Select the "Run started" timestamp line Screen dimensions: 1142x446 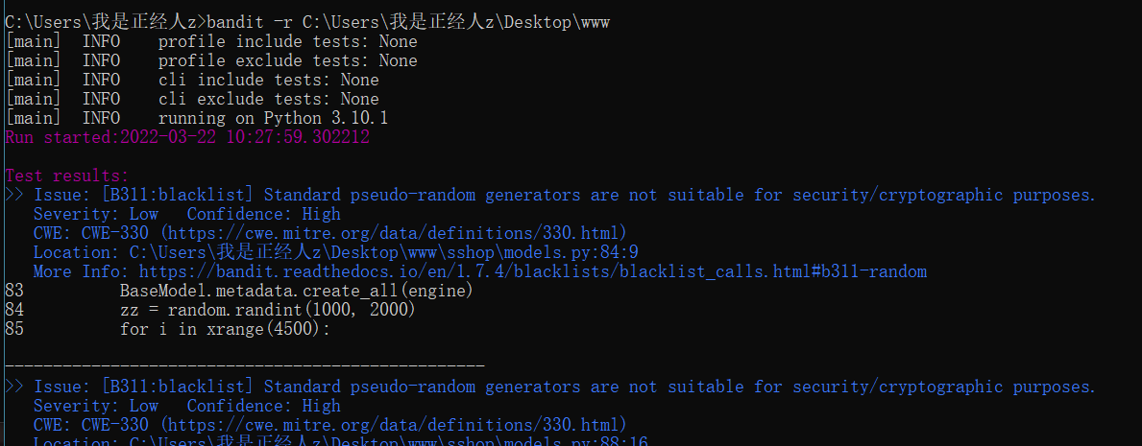[x=187, y=137]
